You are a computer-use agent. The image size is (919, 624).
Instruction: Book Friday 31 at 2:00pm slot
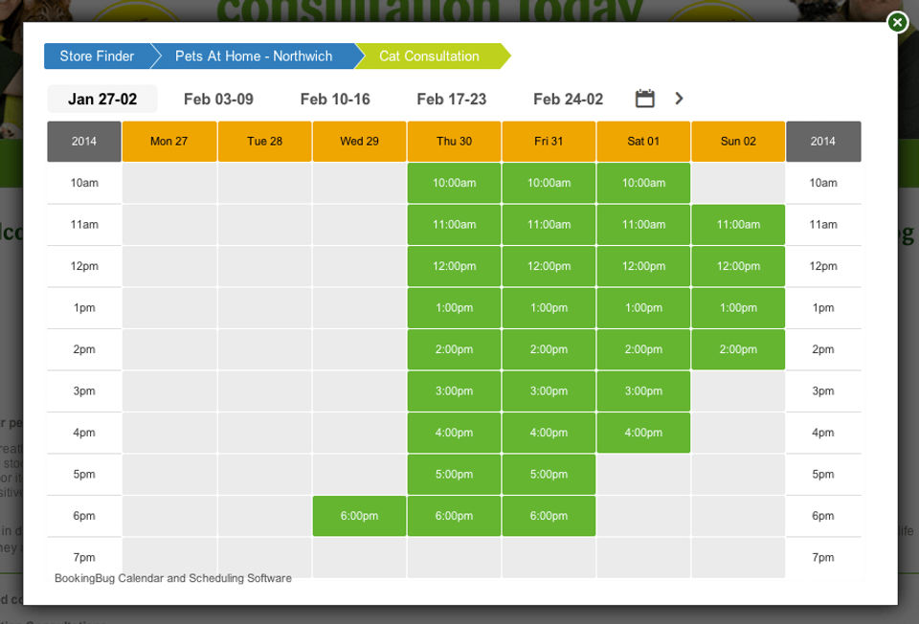pyautogui.click(x=549, y=349)
